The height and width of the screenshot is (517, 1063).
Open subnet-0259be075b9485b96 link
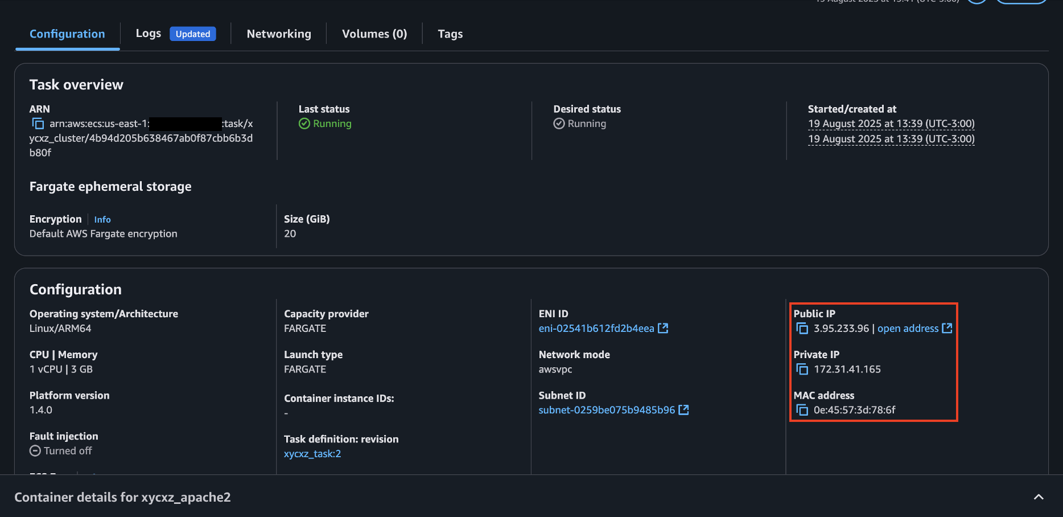coord(606,410)
